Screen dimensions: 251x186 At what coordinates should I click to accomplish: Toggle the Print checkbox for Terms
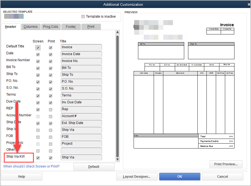(x=51, y=96)
